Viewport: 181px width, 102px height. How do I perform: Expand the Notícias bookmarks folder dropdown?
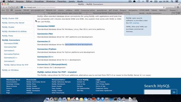click(x=163, y=10)
